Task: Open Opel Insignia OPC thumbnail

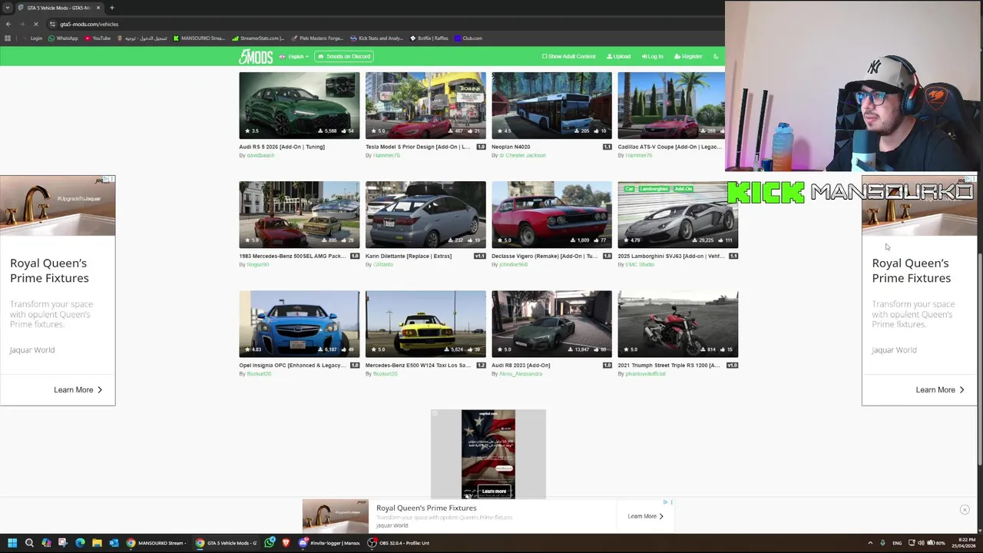Action: pyautogui.click(x=299, y=323)
